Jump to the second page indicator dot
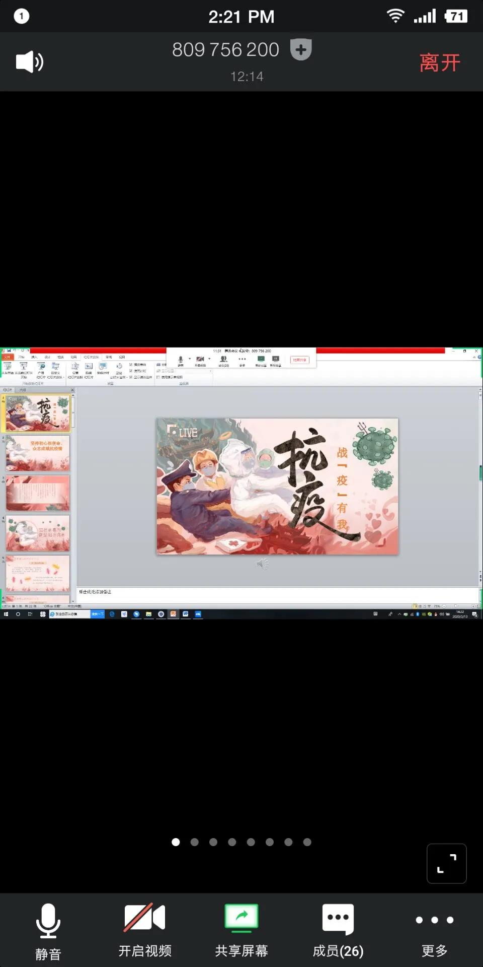483x967 pixels. click(x=195, y=842)
